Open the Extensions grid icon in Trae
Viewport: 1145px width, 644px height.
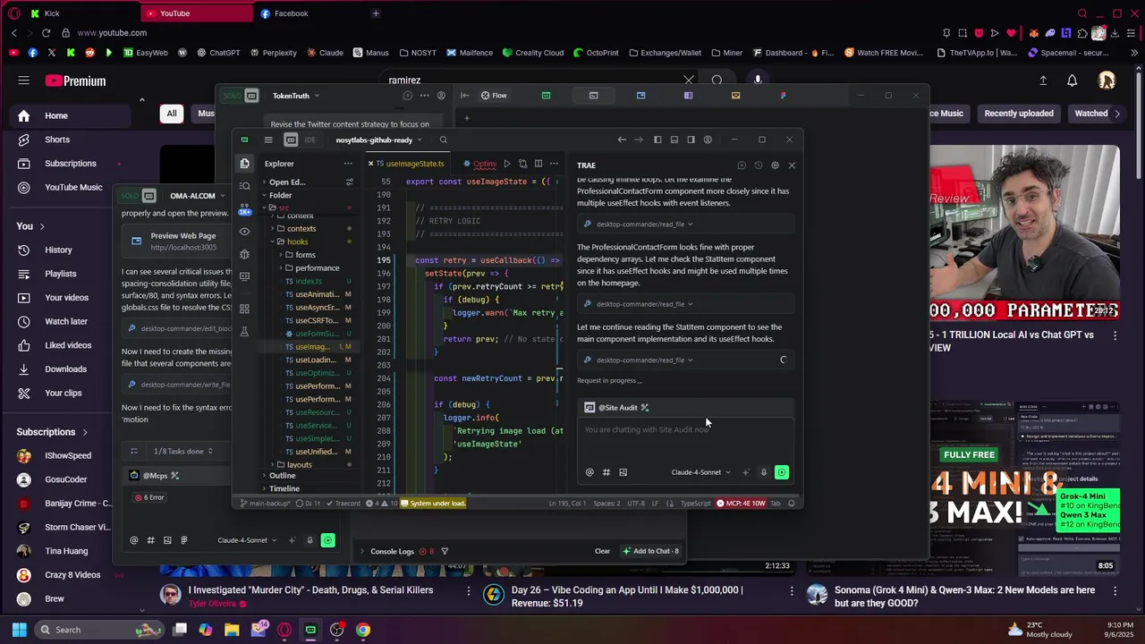[x=244, y=309]
